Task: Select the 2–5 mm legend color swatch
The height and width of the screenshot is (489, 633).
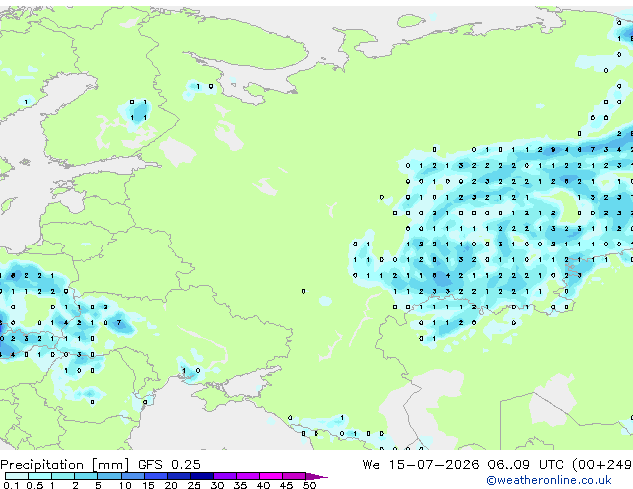Action: coord(86,476)
